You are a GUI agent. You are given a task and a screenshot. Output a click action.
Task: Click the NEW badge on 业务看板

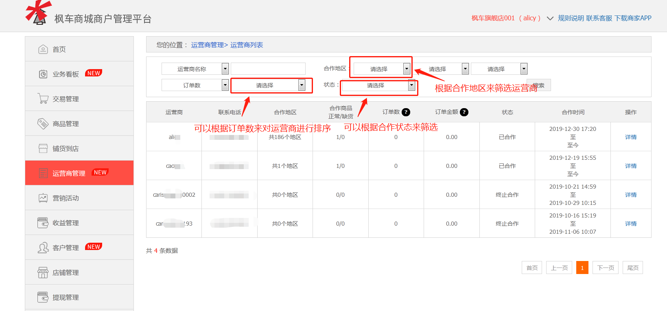pyautogui.click(x=94, y=73)
